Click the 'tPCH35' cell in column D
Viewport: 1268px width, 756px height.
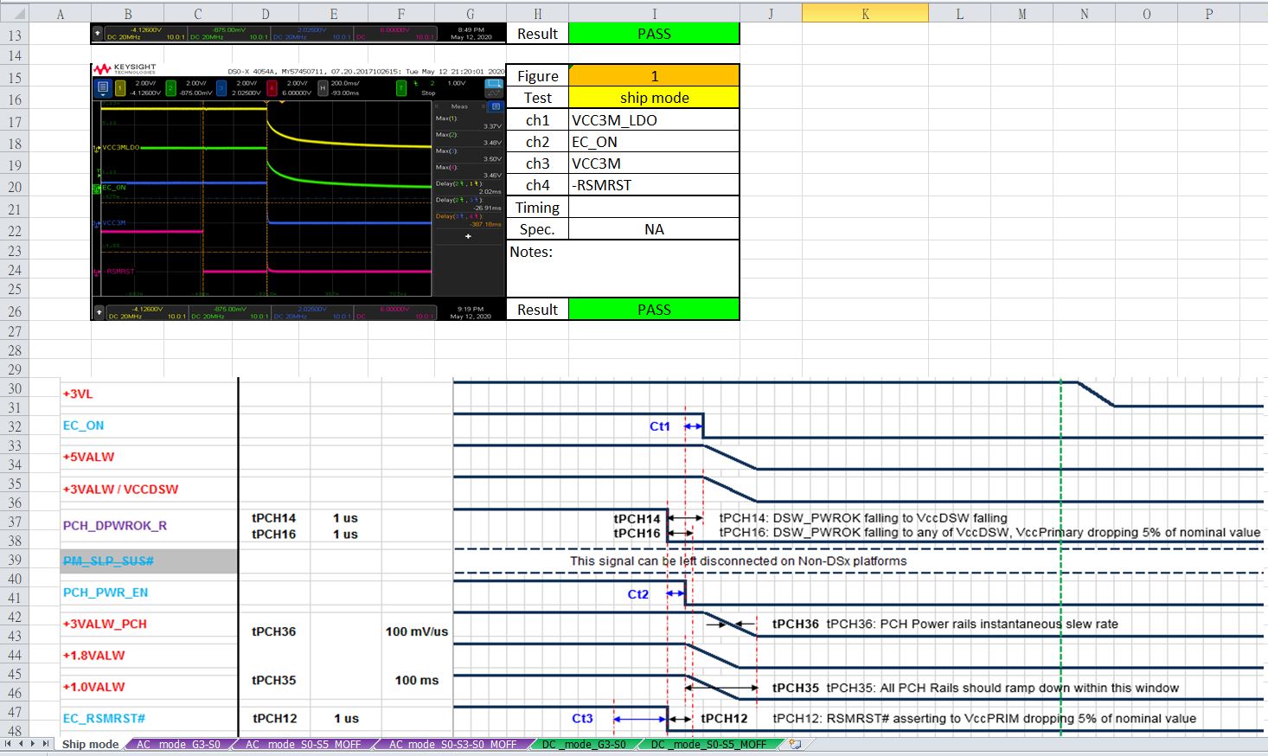[273, 680]
